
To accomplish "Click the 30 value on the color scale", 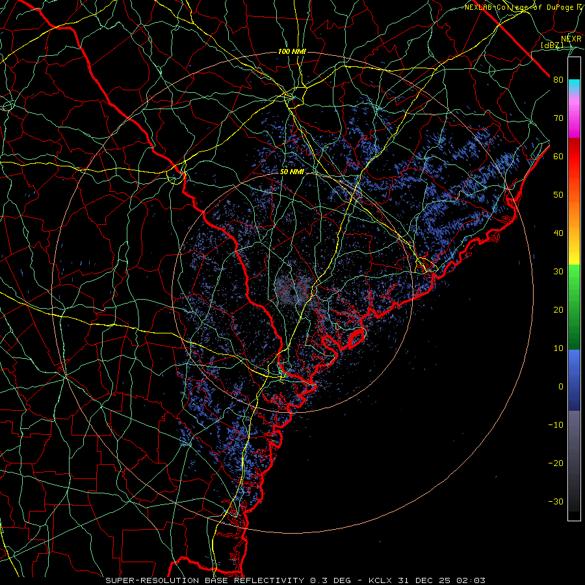I will click(x=558, y=272).
